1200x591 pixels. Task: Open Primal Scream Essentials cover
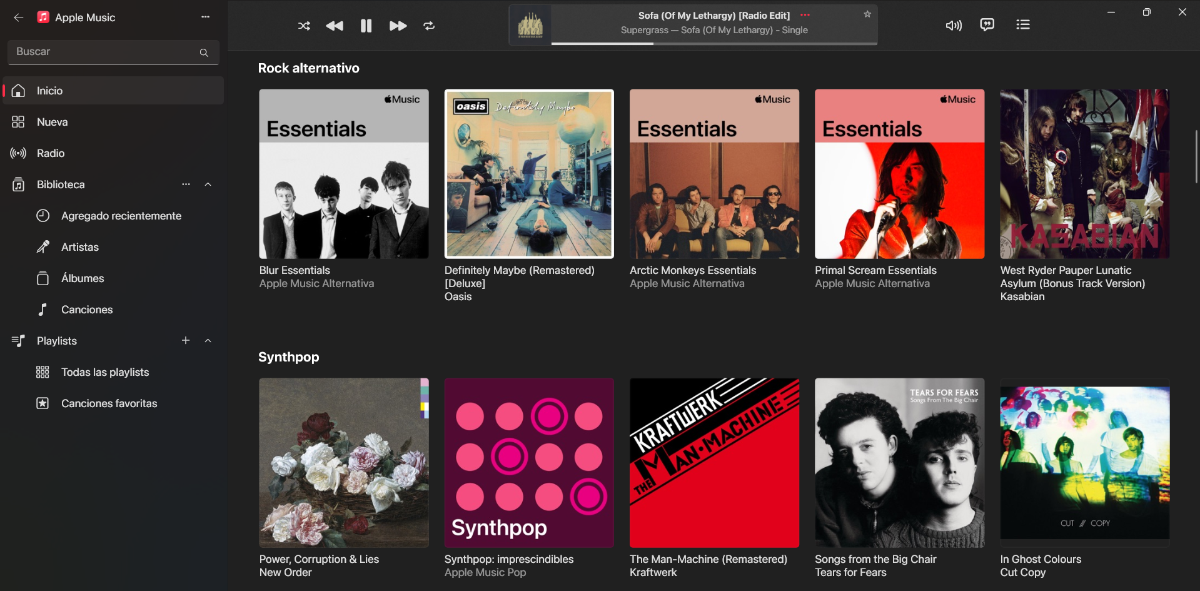tap(899, 174)
